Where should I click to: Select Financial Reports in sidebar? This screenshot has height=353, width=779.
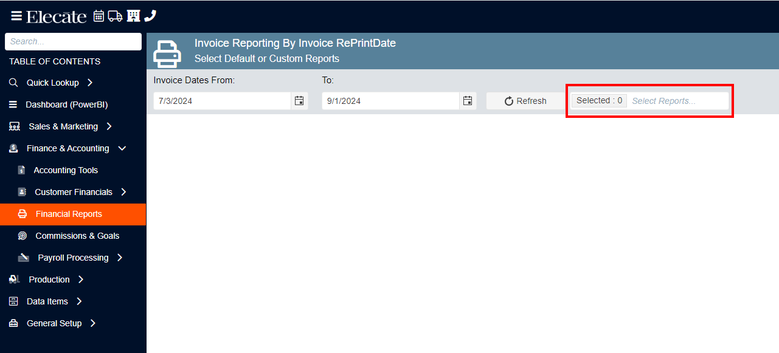pyautogui.click(x=73, y=214)
